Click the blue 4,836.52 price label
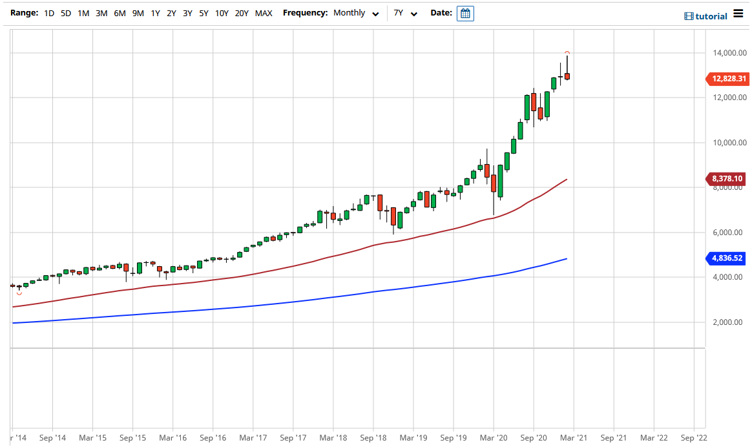The width and height of the screenshot is (750, 447). point(726,258)
